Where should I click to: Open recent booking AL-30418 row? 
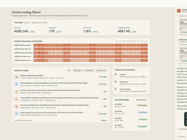[x=131, y=105]
